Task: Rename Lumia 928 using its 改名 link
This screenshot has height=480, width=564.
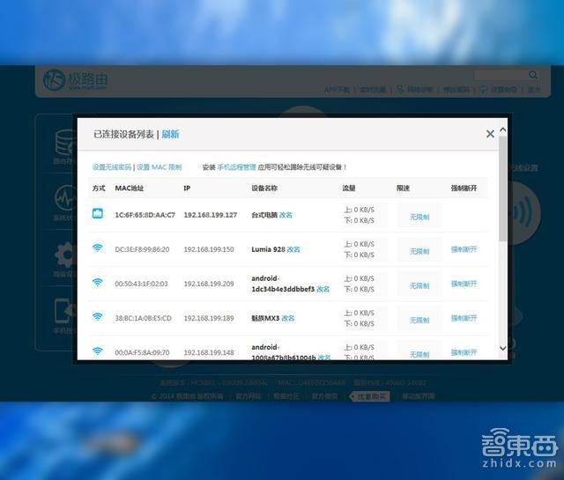Action: [293, 249]
